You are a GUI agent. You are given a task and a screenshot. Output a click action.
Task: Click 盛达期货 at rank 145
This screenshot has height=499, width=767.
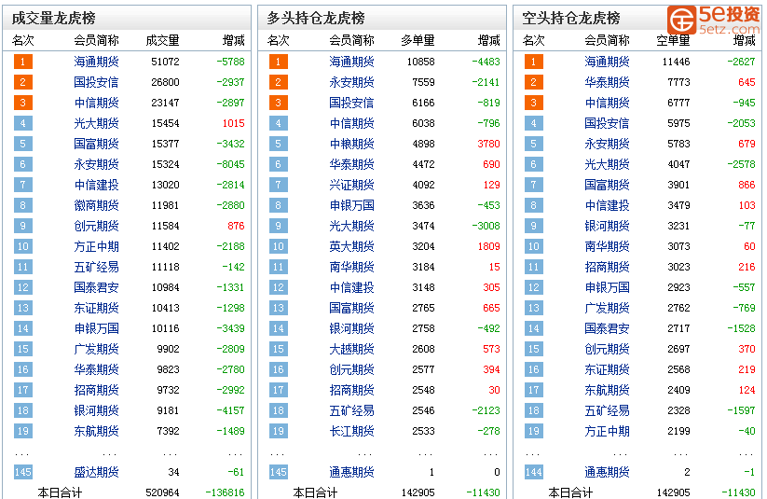96,472
